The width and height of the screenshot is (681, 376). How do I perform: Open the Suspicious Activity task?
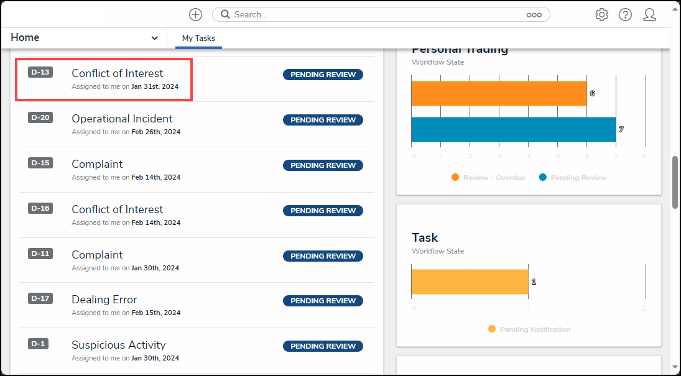118,345
